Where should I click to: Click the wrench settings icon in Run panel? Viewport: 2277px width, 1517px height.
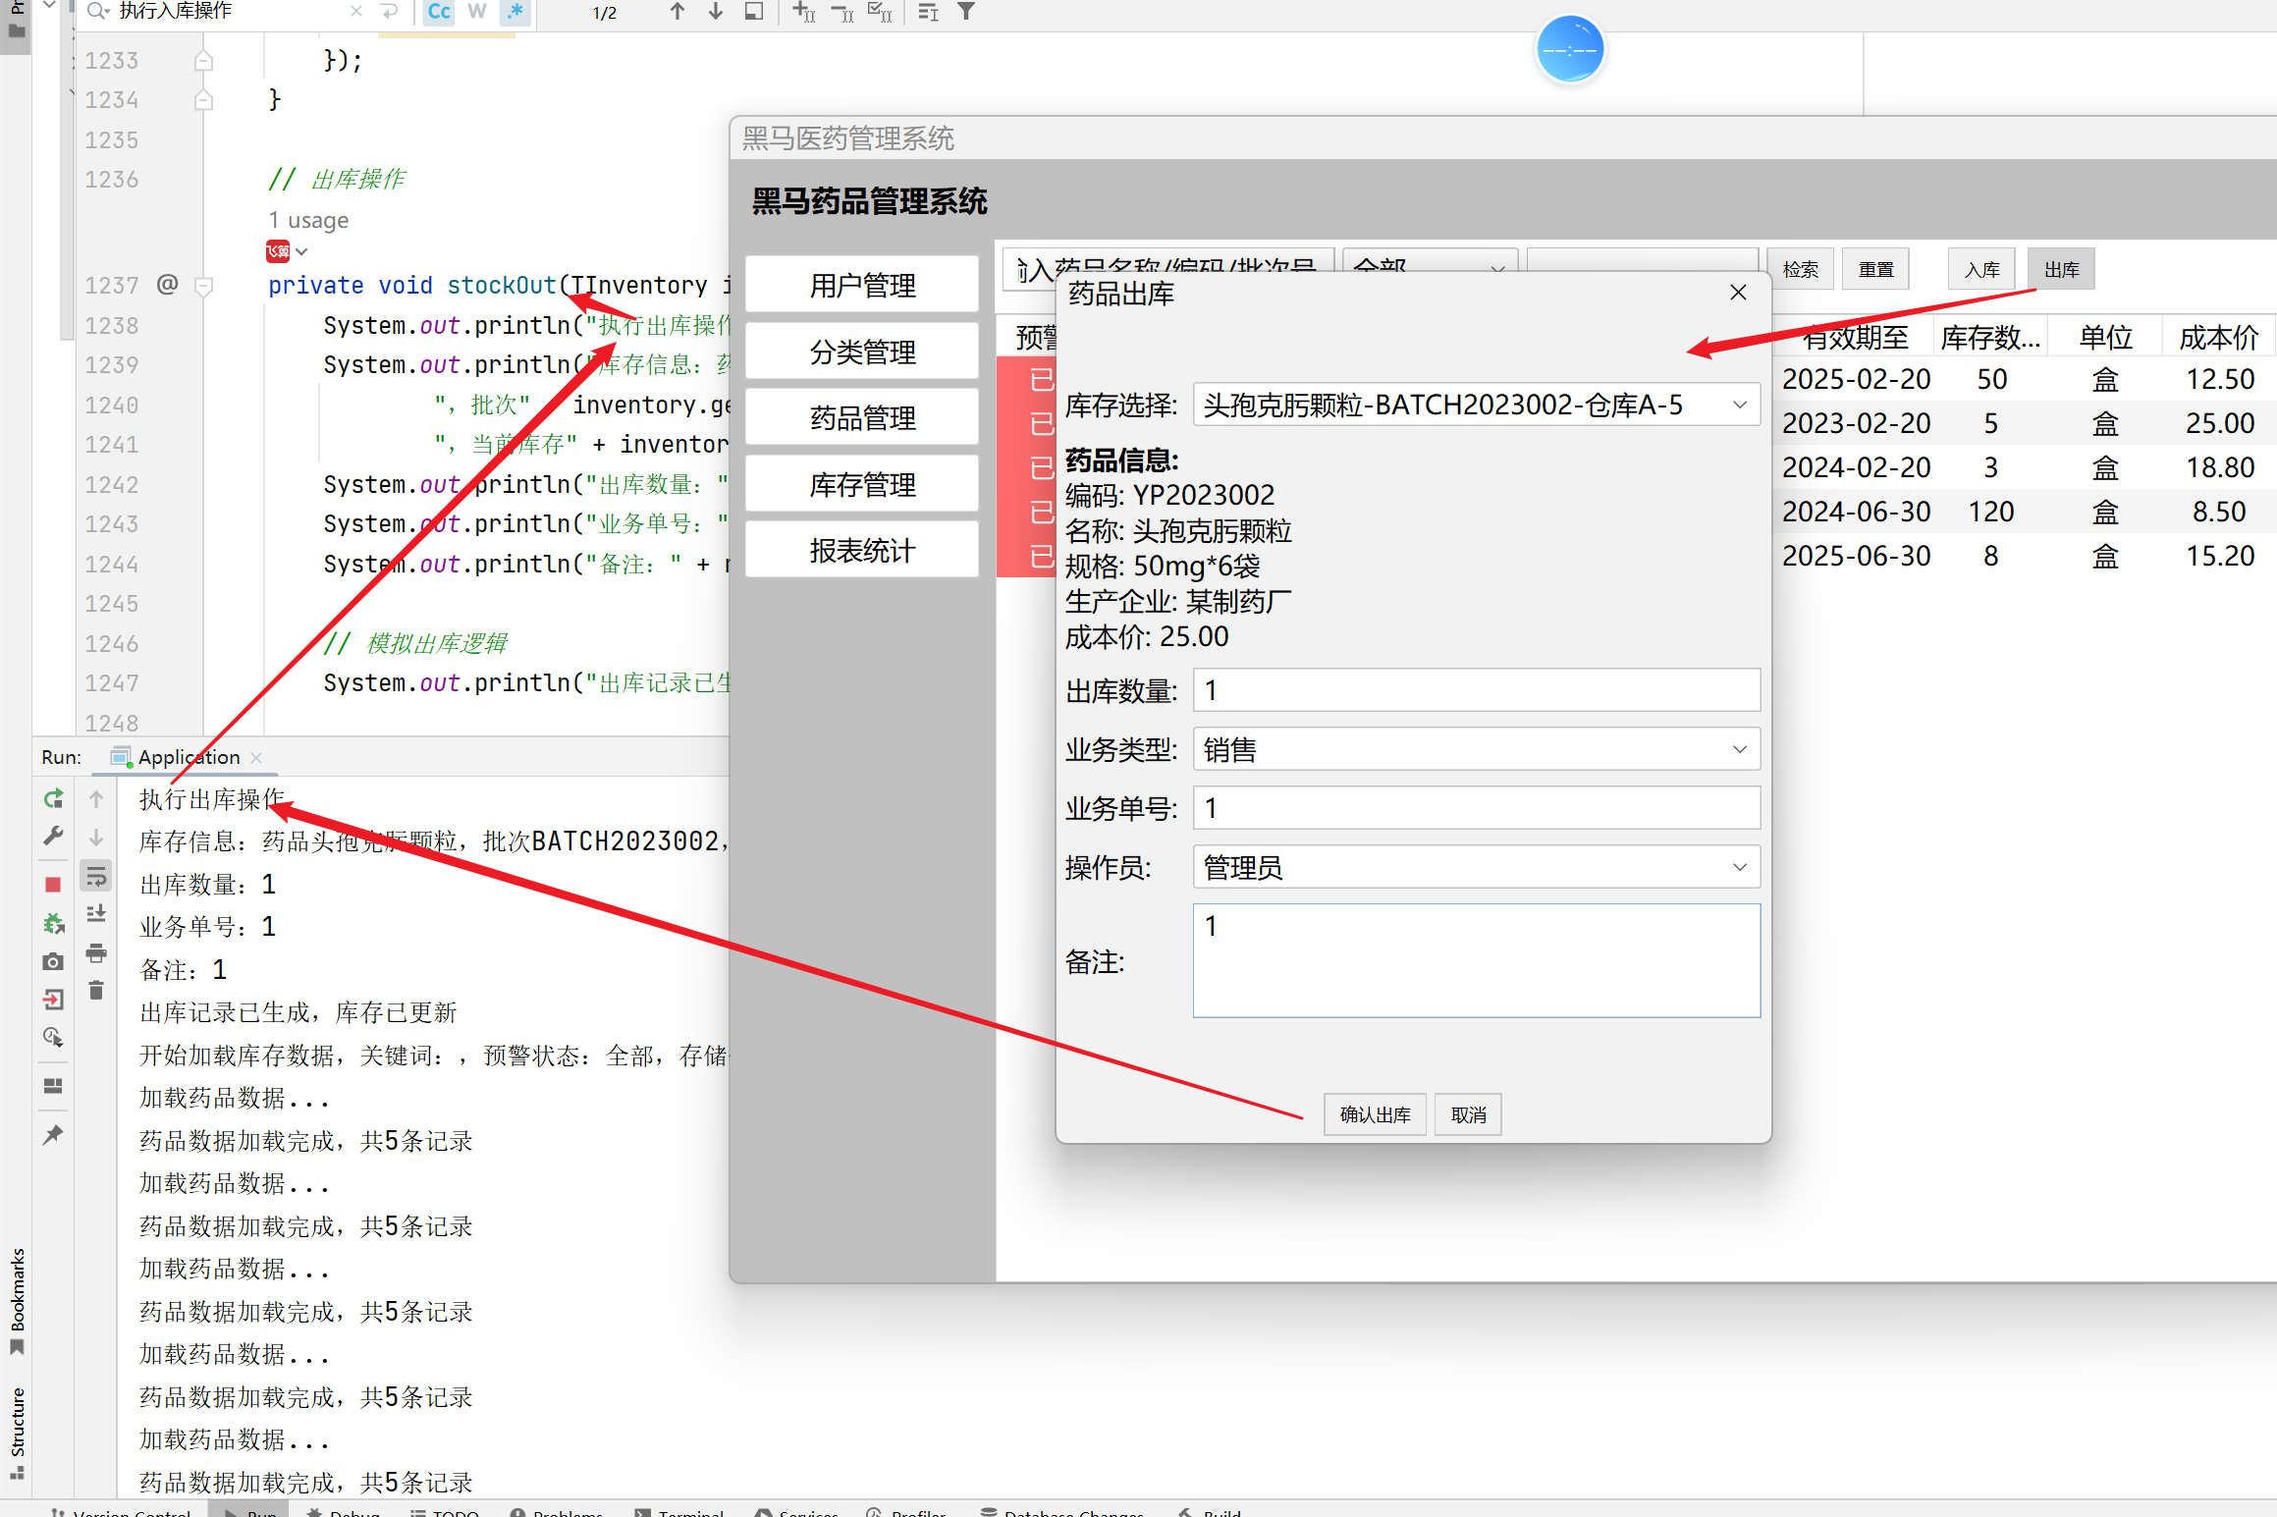click(54, 836)
